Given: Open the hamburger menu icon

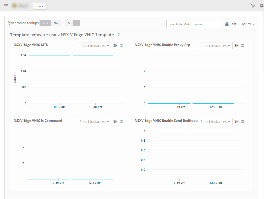Looking at the screenshot, I should [6, 6].
